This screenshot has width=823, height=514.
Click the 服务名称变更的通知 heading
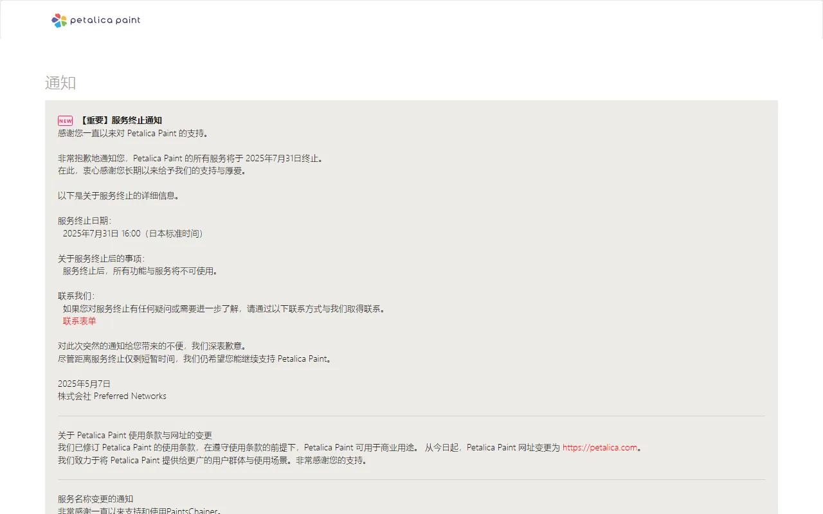point(95,499)
